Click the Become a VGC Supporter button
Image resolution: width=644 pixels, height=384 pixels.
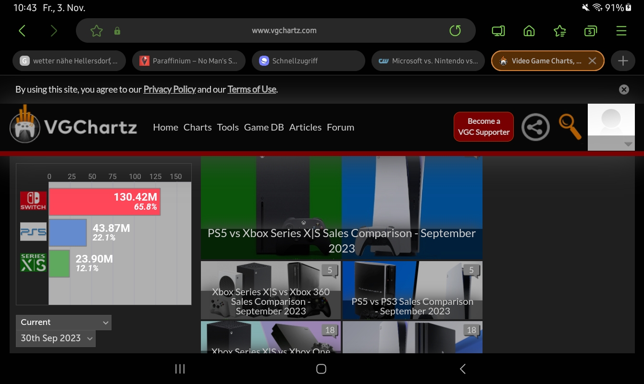click(x=483, y=127)
